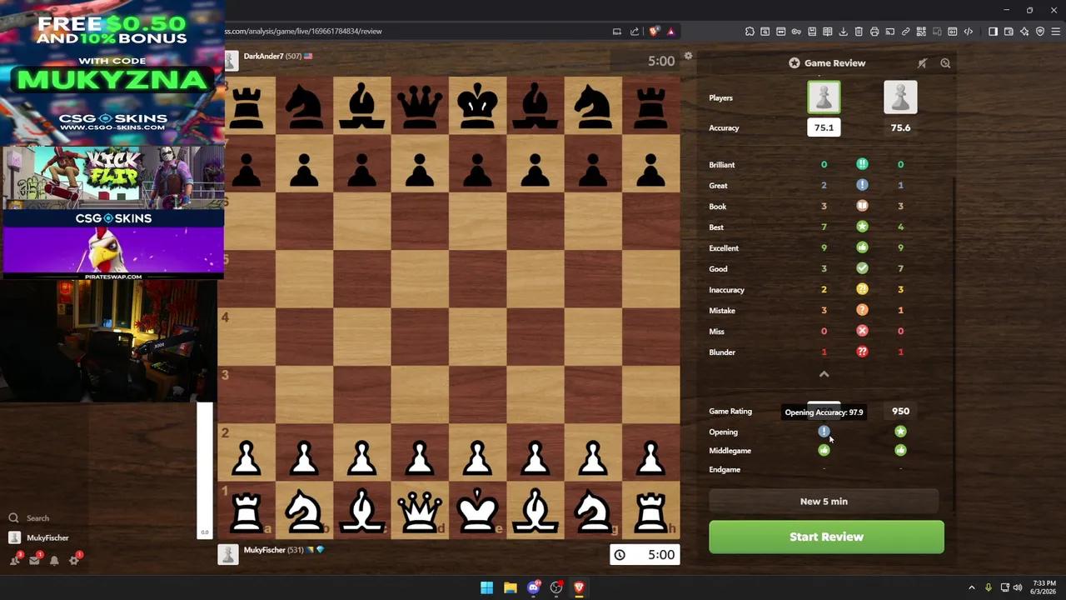Image resolution: width=1066 pixels, height=600 pixels.
Task: Open the sidebar settings gear icon
Action: pos(74,560)
